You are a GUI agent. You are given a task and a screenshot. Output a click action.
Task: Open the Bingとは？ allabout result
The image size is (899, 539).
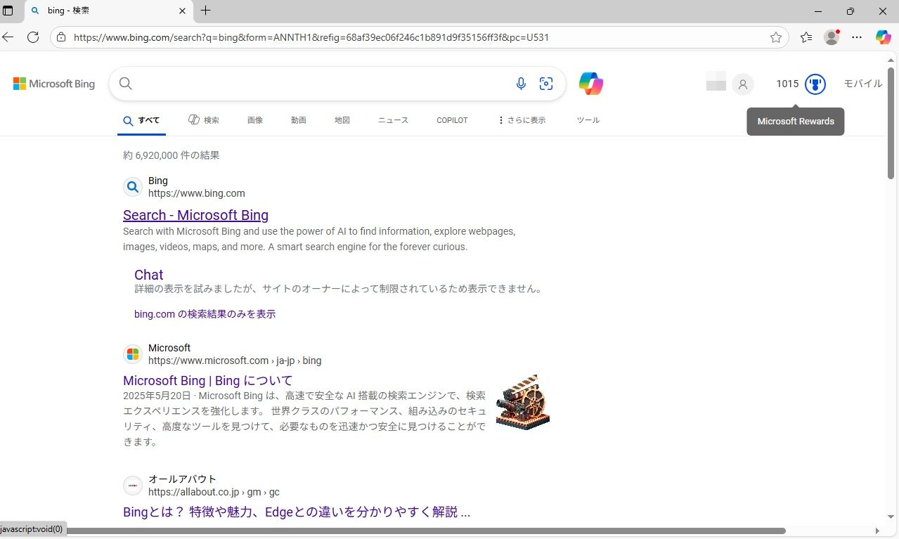pos(297,512)
